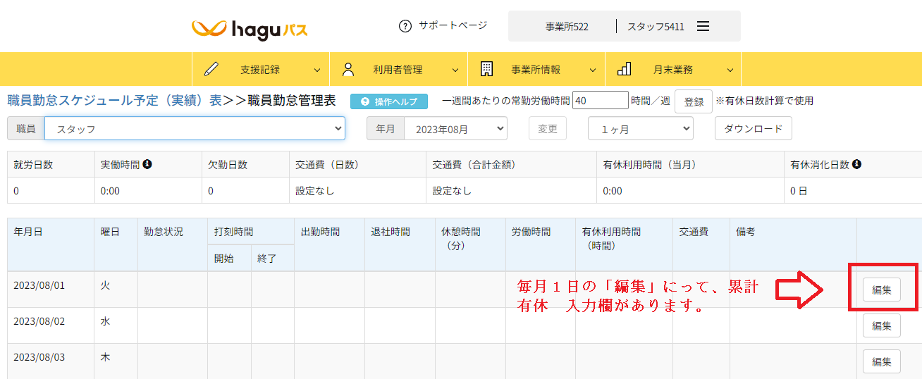This screenshot has width=922, height=379.
Task: Open the hamburger menu next to スタッフ5411
Action: [703, 26]
